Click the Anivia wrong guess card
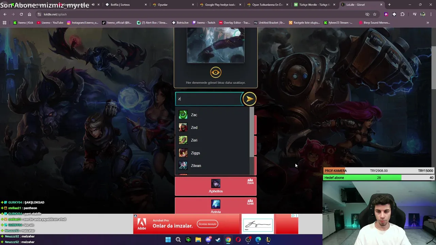This screenshot has width=436, height=245. (216, 206)
